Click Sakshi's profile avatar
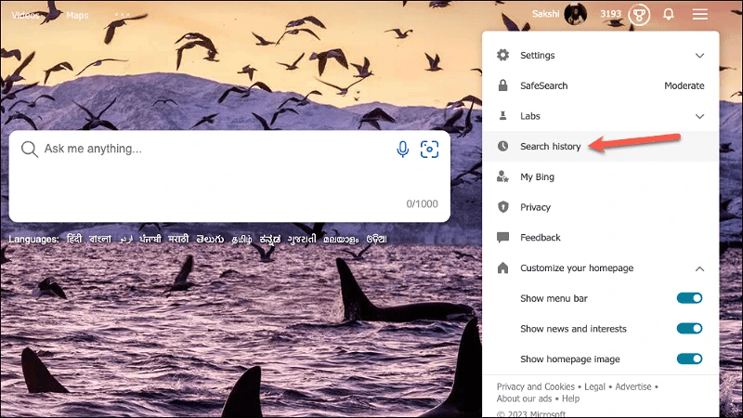This screenshot has height=418, width=743. coord(576,15)
